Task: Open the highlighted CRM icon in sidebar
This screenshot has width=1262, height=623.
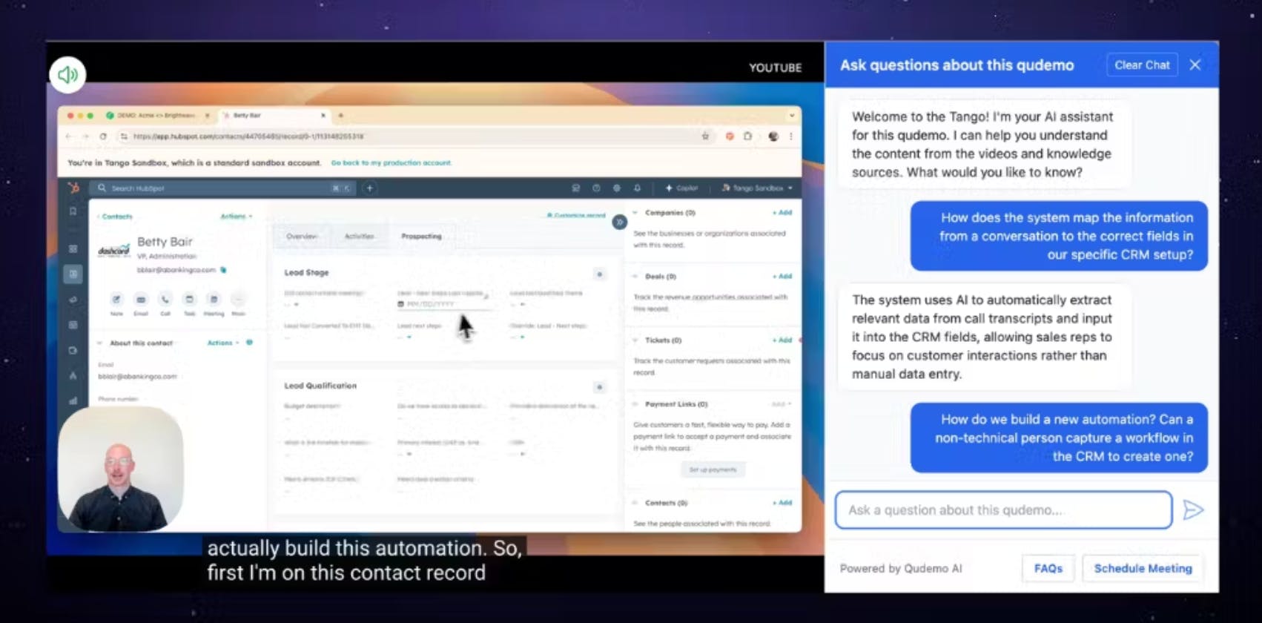Action: click(x=73, y=274)
